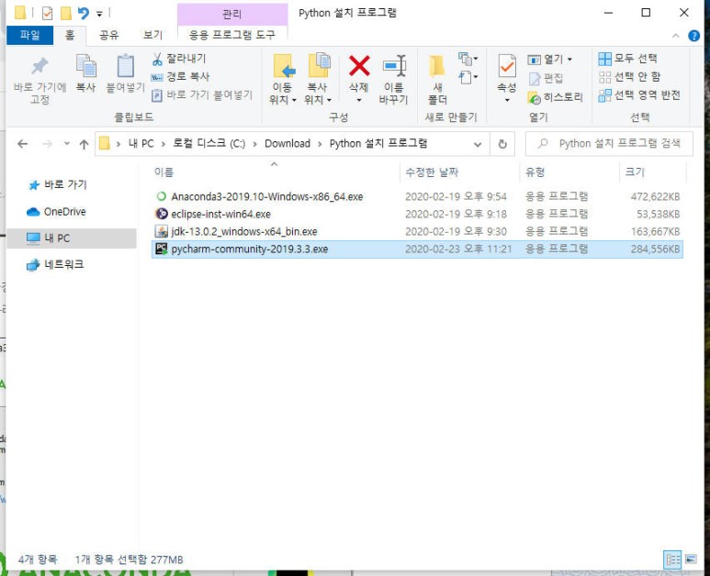The image size is (710, 576).
Task: Click the red Delete (삭제) icon
Action: click(x=359, y=66)
